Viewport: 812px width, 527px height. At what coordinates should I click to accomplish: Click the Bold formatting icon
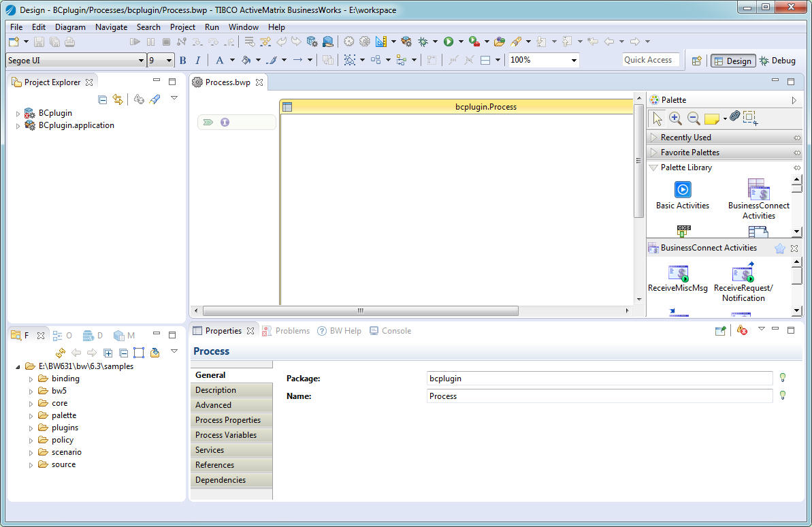pyautogui.click(x=182, y=61)
